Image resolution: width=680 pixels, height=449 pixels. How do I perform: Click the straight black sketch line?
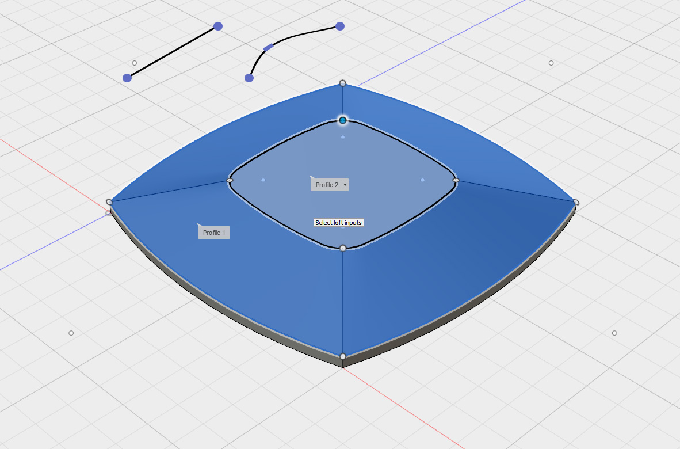[173, 51]
